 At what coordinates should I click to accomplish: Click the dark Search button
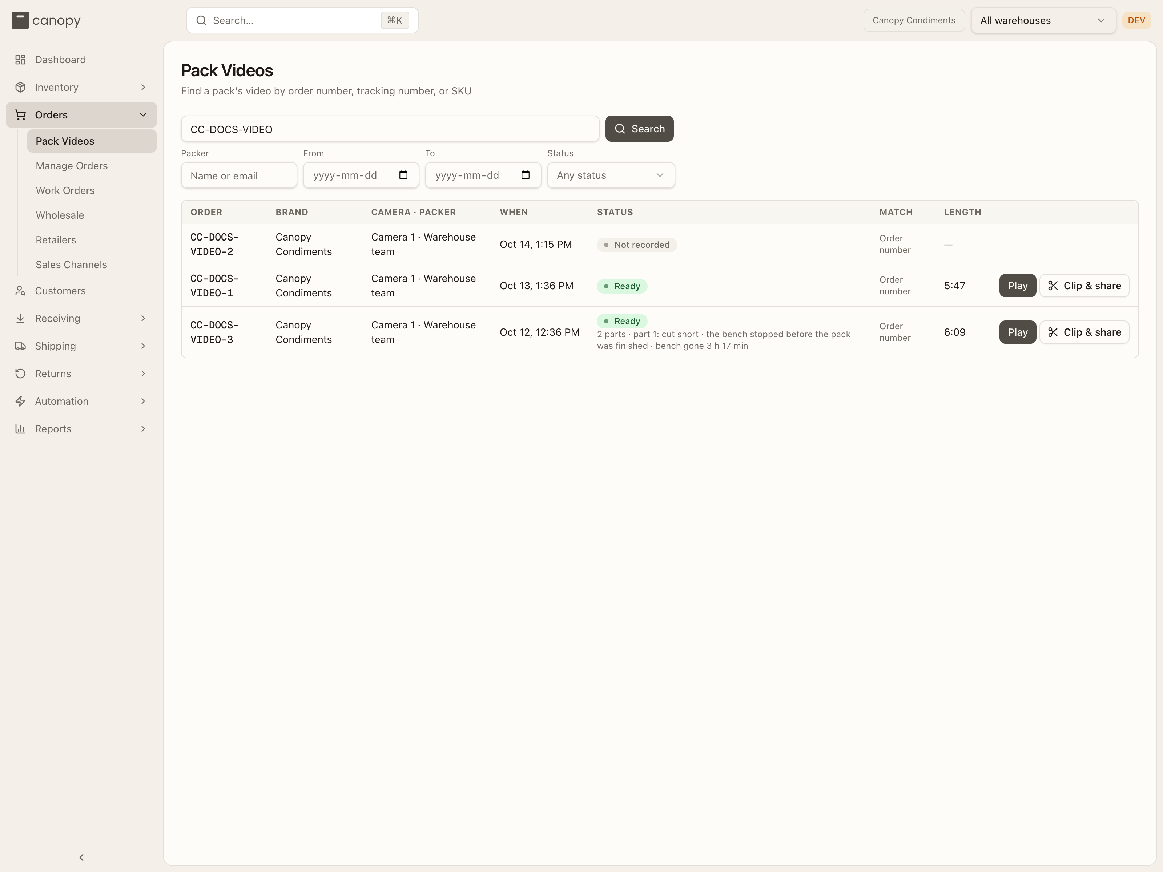pos(639,129)
